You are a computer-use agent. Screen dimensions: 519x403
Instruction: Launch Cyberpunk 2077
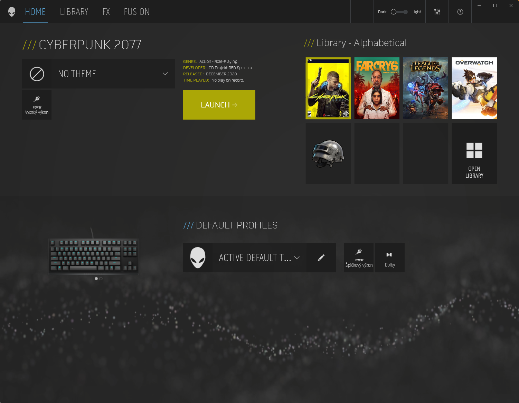coord(219,105)
